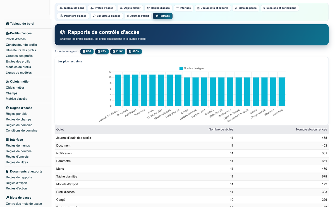
Task: Click the Journal d'audit bar in chart
Action: click(118, 90)
